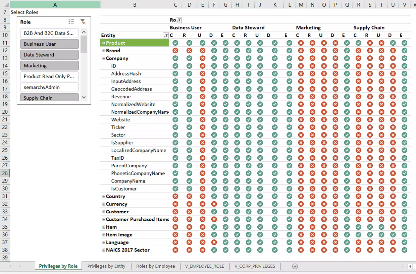Viewport: 416px width, 274px height.
Task: Select the GeocodedAddress cell
Action: [135, 89]
